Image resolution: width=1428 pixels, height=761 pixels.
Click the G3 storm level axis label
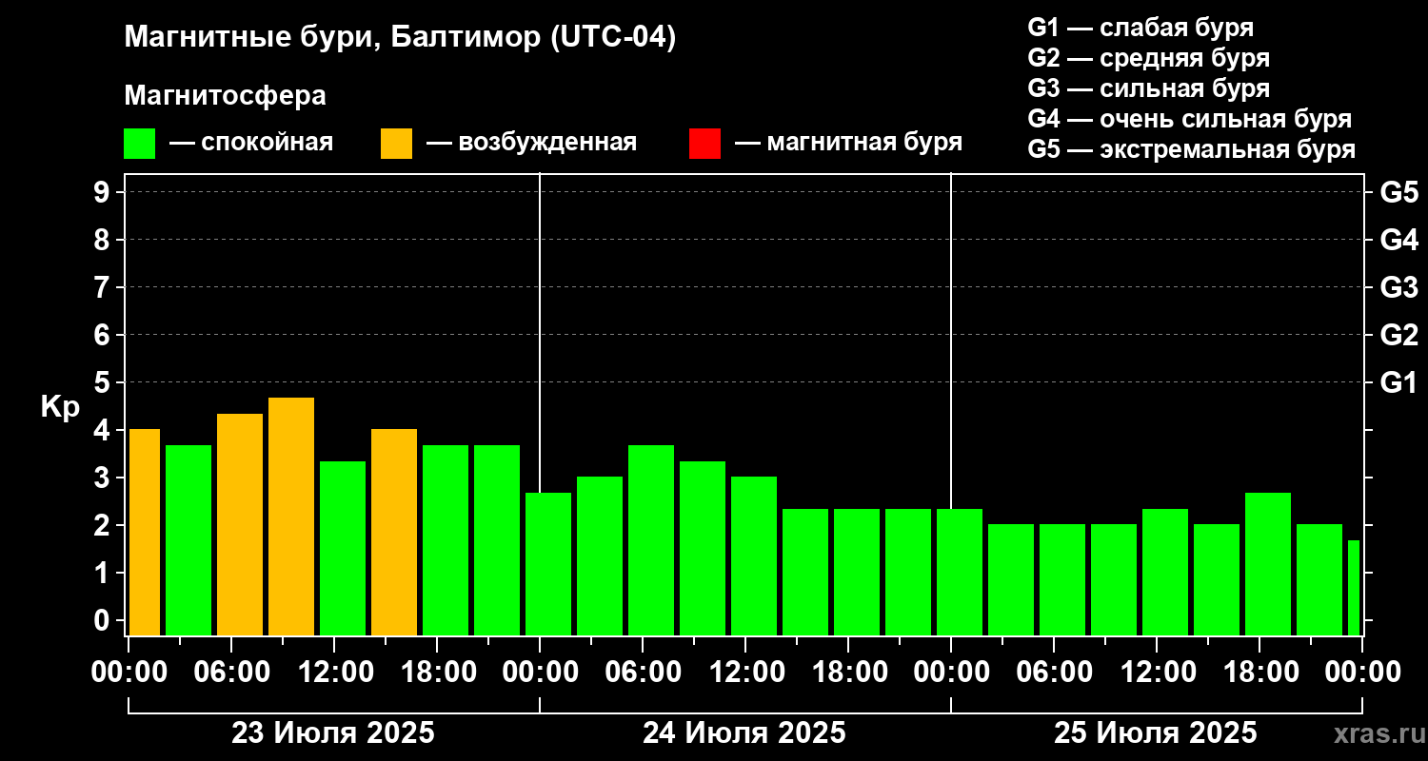[x=1398, y=287]
